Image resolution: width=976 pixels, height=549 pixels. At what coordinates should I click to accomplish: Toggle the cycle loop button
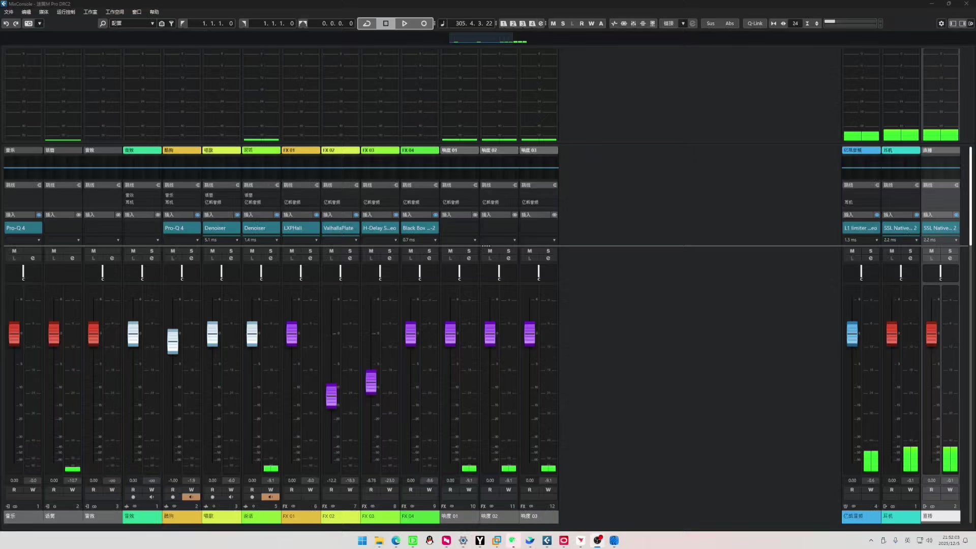tap(367, 23)
